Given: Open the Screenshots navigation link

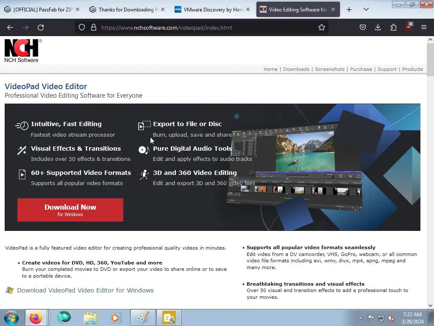Looking at the screenshot, I should [x=330, y=69].
